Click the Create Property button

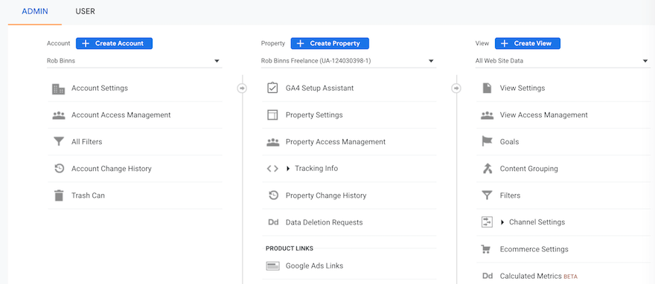pos(330,43)
